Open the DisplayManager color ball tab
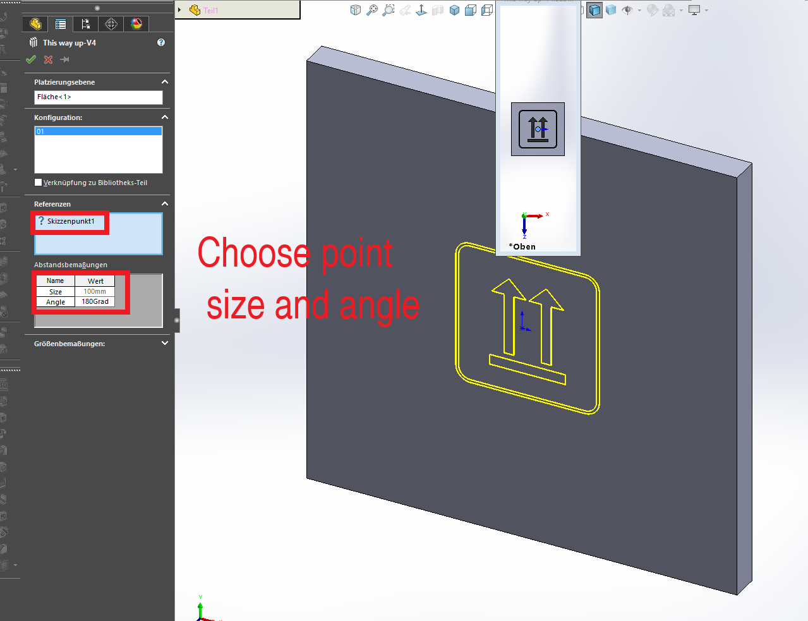Image resolution: width=808 pixels, height=621 pixels. click(x=136, y=24)
